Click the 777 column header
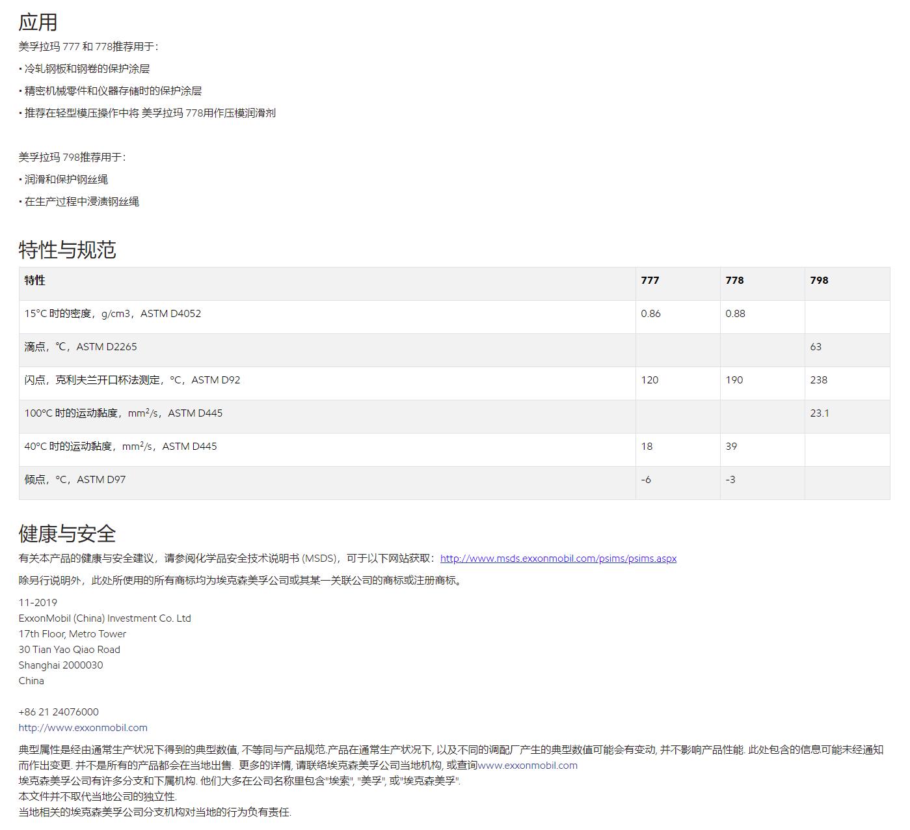 (x=650, y=281)
